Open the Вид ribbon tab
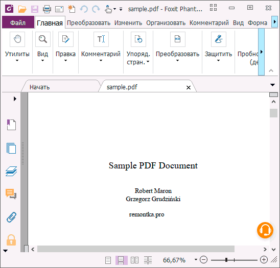 (238, 23)
